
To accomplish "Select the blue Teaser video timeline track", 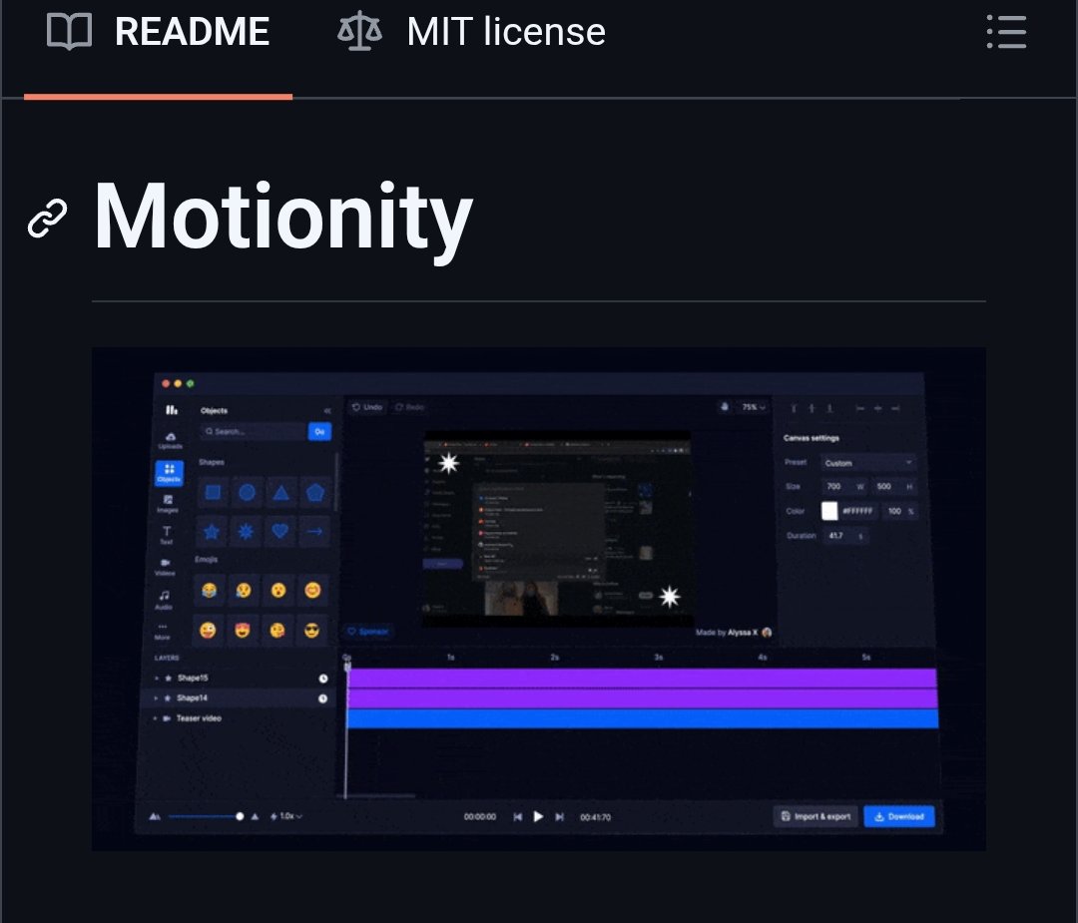I will coord(642,718).
